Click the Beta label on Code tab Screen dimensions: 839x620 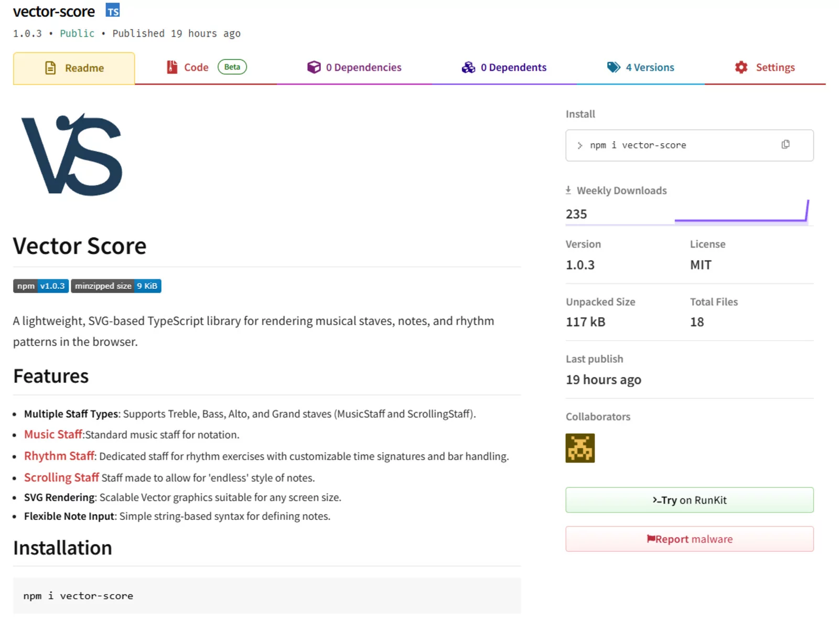(232, 67)
